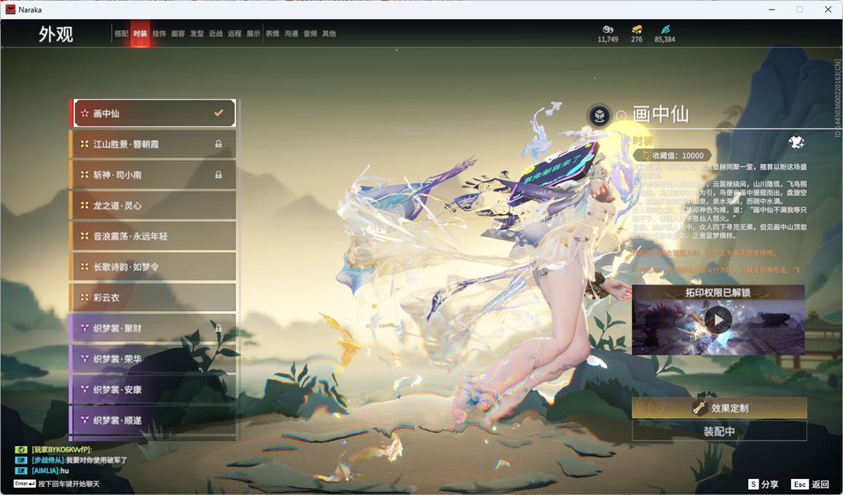
Task: Switch to the 挂饰 tab
Action: (x=159, y=33)
